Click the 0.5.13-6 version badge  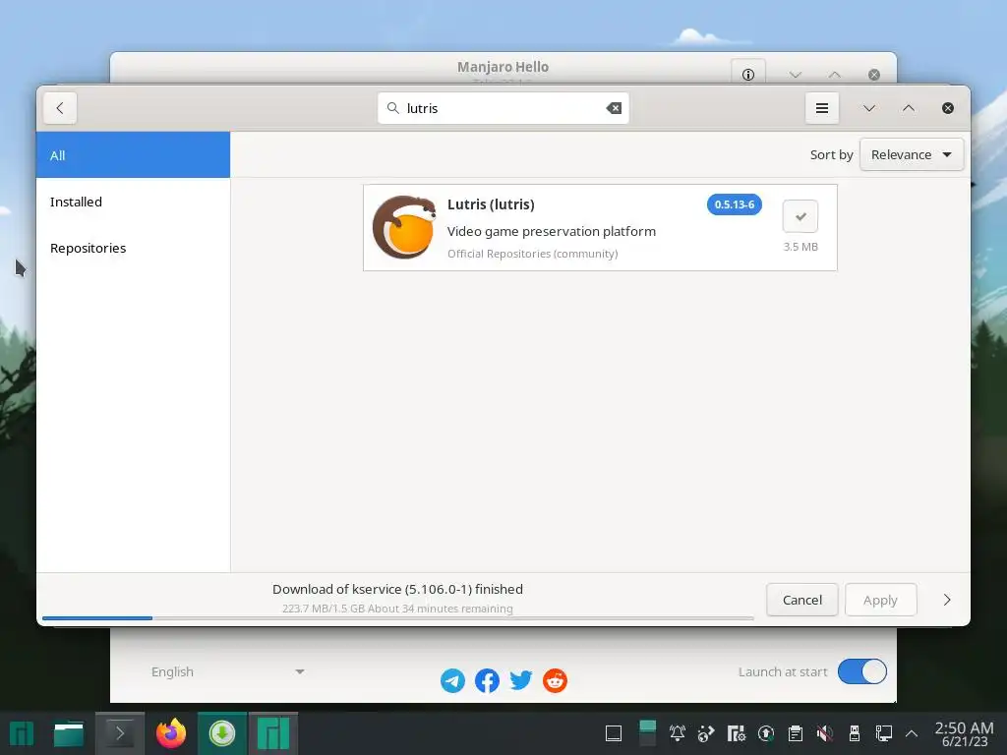coord(734,204)
